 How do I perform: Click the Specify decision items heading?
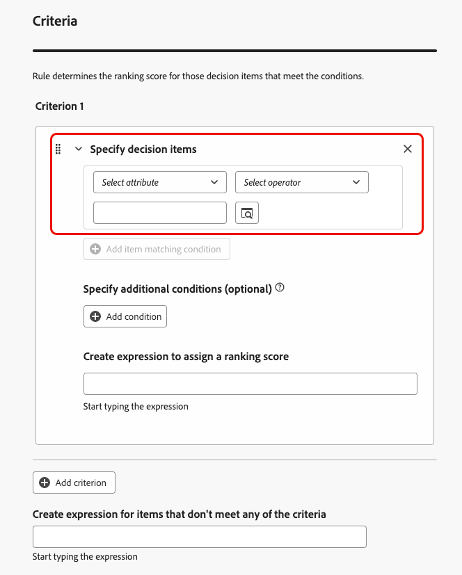tap(143, 149)
